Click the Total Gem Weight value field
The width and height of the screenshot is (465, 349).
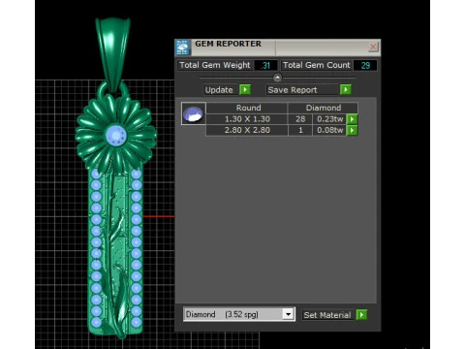[x=265, y=65]
